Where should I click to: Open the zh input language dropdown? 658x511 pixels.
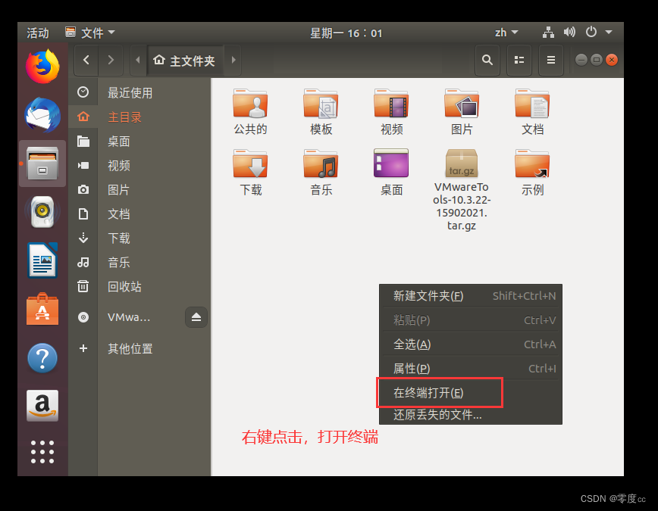(505, 33)
